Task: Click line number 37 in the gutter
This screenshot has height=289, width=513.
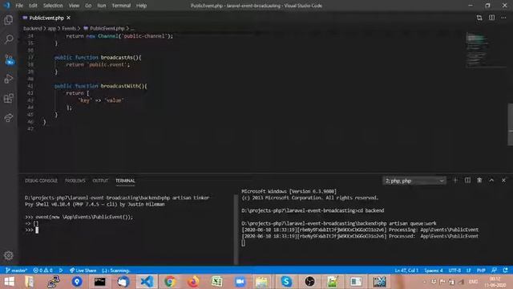Action: point(30,57)
